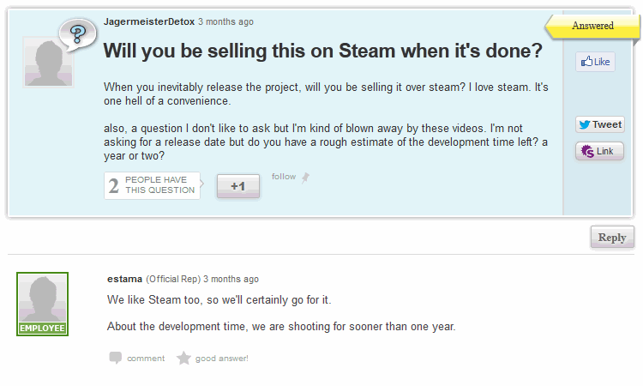Open JagermeisterDetox's user profile
This screenshot has height=386, width=643.
(x=148, y=21)
